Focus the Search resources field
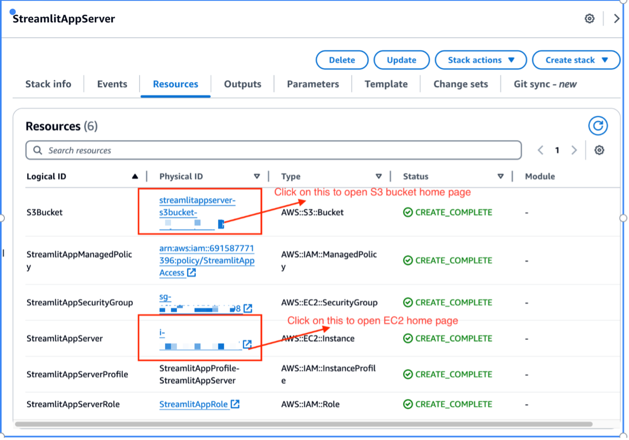The image size is (629, 440). point(273,150)
